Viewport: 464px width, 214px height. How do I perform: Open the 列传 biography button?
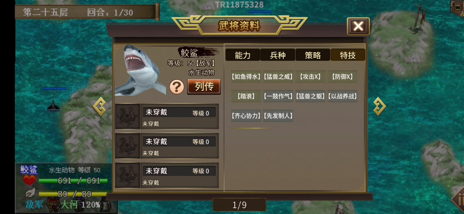204,87
